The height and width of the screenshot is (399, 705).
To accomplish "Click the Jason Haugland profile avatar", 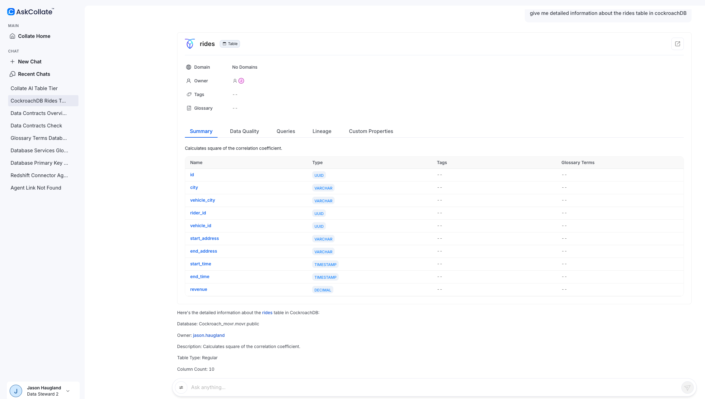I will click(16, 391).
